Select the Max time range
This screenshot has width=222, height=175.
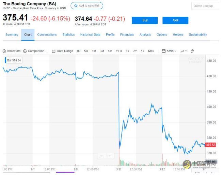pos(151,51)
